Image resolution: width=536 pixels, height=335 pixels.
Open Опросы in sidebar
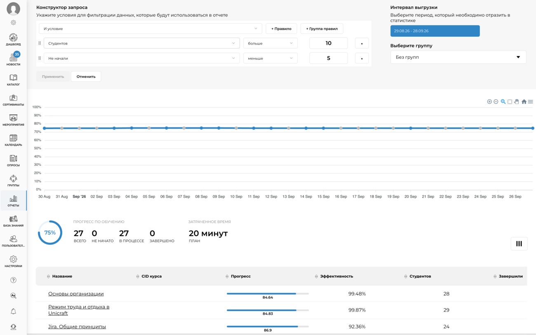(x=13, y=161)
